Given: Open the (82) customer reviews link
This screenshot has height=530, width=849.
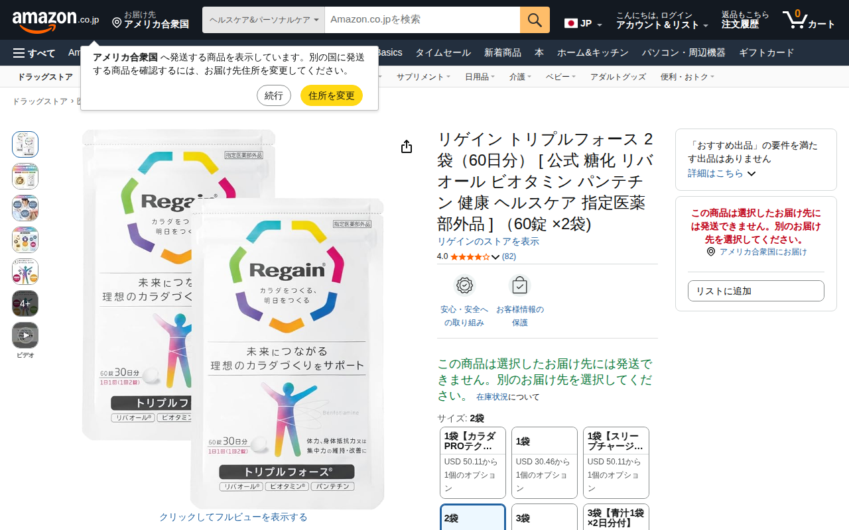Looking at the screenshot, I should pyautogui.click(x=509, y=256).
